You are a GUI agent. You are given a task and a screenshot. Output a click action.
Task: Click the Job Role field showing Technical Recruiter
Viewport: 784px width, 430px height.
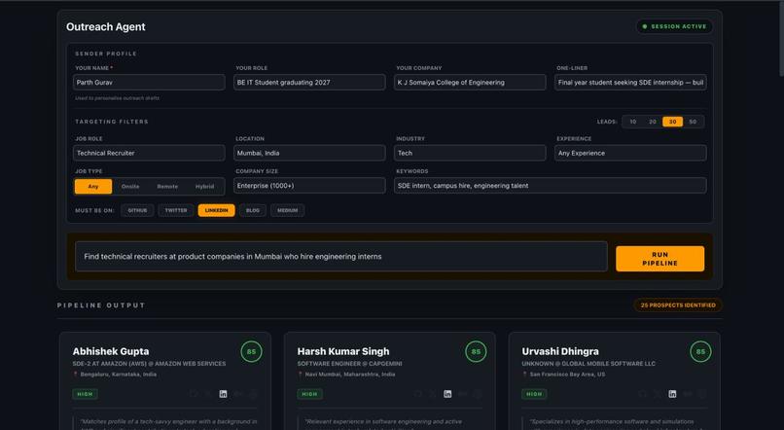click(149, 153)
